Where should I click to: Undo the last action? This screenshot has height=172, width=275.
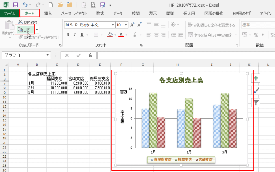pyautogui.click(x=25, y=5)
